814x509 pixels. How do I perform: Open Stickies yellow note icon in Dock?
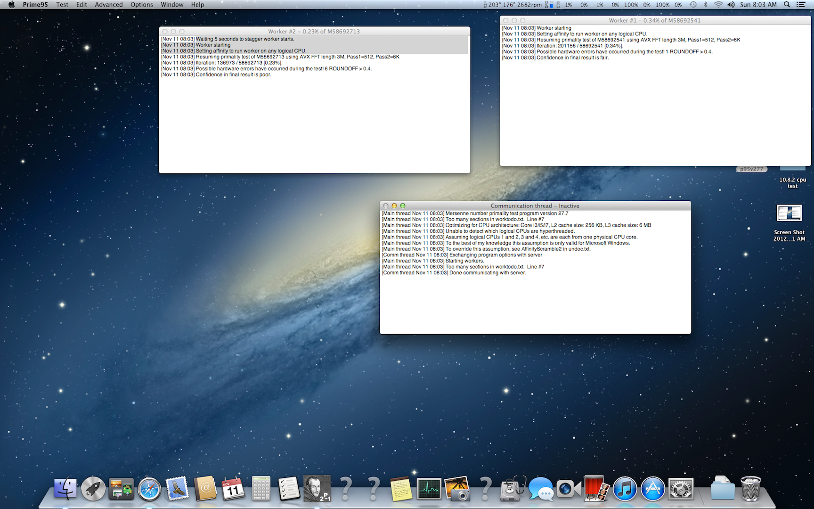[x=401, y=489]
